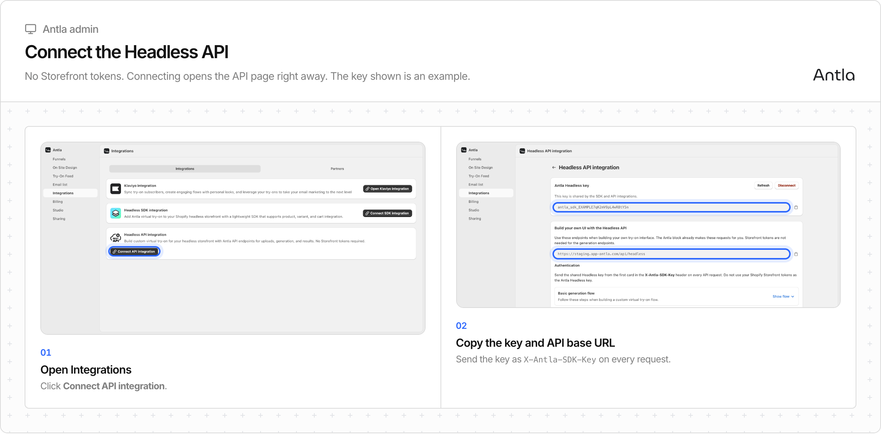Image resolution: width=881 pixels, height=434 pixels.
Task: Click Antla logo beside Integrations header title
Action: pos(107,151)
